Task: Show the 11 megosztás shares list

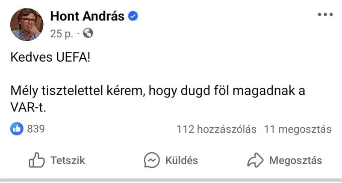Action: click(x=298, y=129)
